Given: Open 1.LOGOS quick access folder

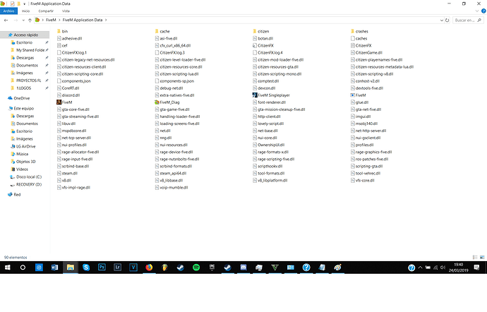Looking at the screenshot, I should 23,88.
